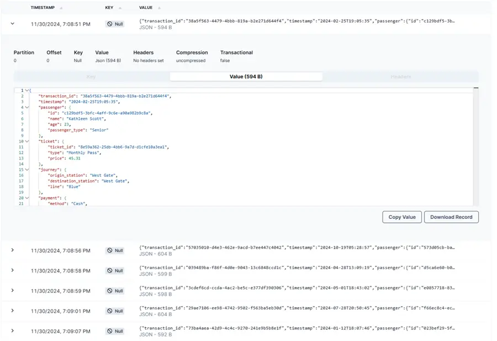Viewport: 497px width, 341px height.
Task: Click "JSON - 598 B" size label
Action: [x=155, y=295]
